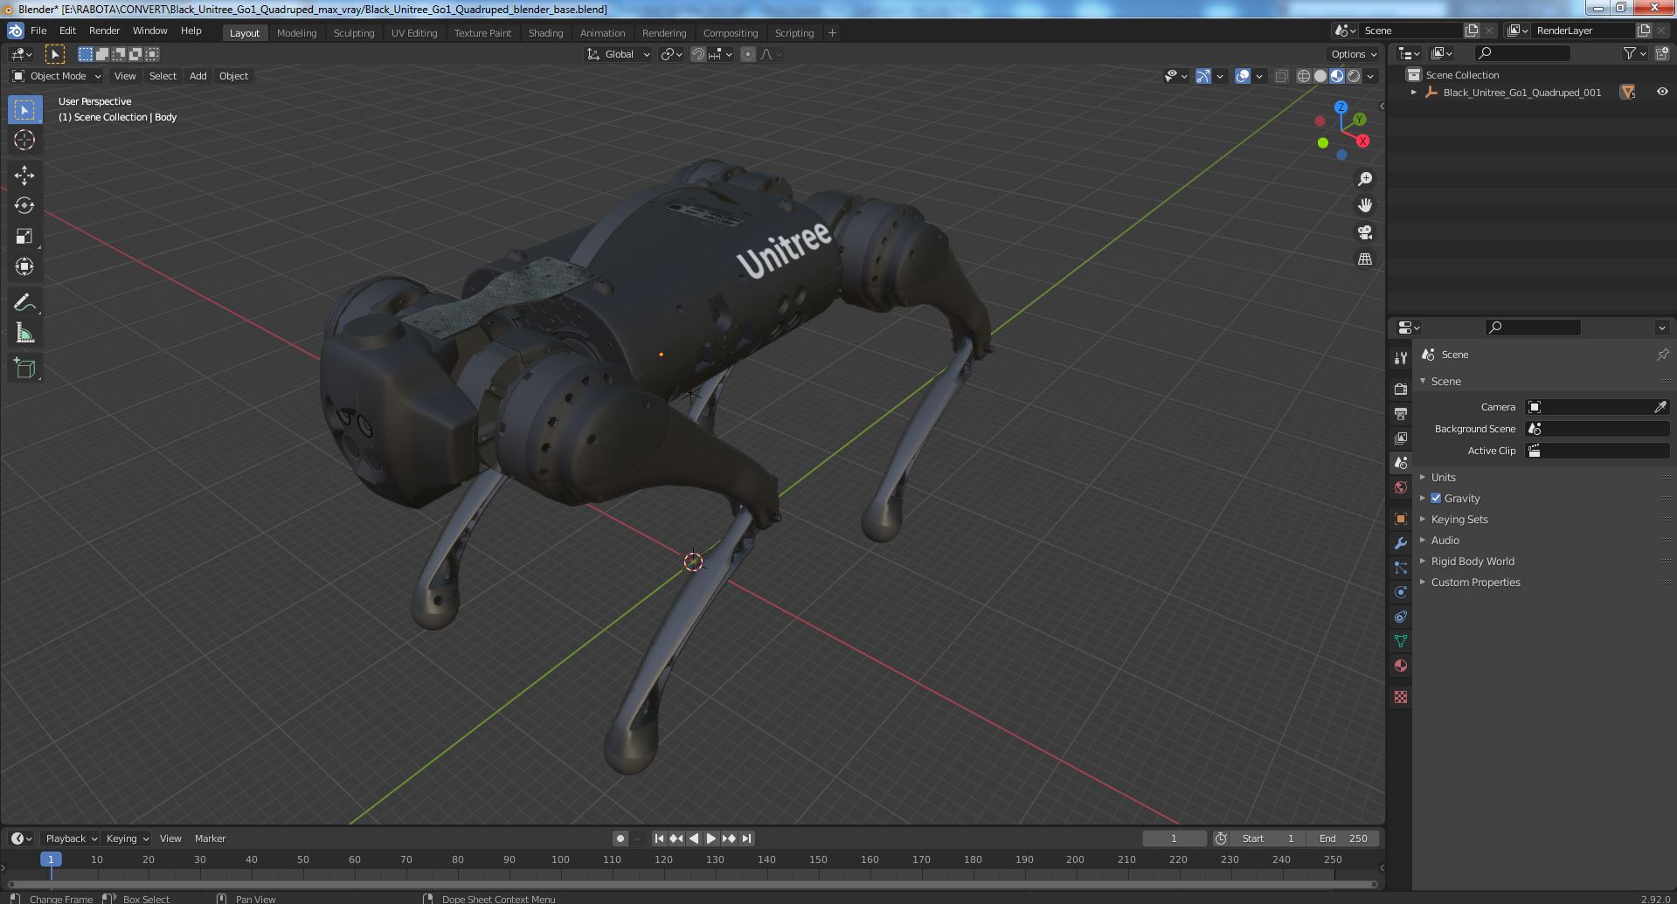Expand the Custom Properties panel
The height and width of the screenshot is (904, 1677).
[1475, 582]
